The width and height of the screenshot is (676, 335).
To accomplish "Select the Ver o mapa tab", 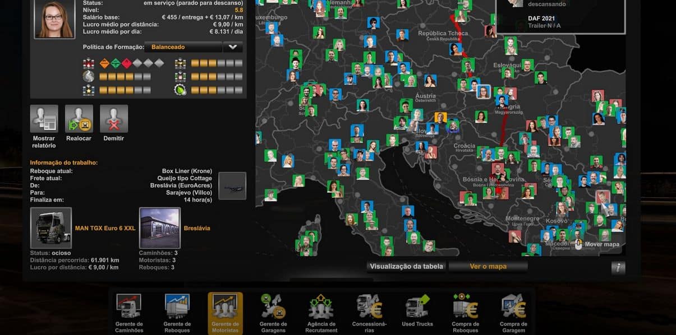I will click(x=488, y=267).
